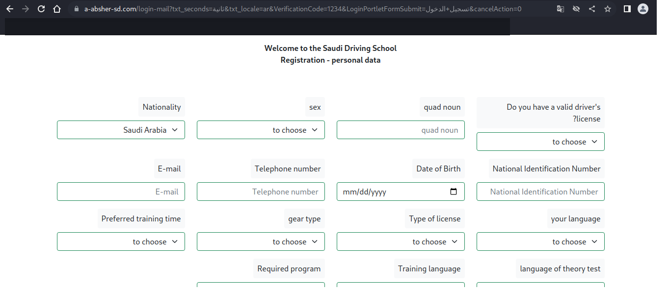The height and width of the screenshot is (290, 670).
Task: Open the share options icon
Action: 591,8
